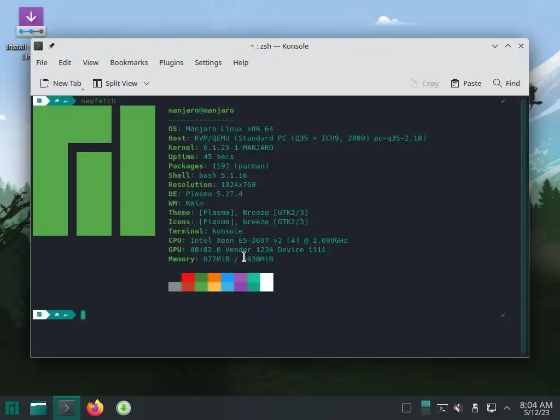Screen dimensions: 560x420
Task: Open Find in the Konsole toolbar
Action: pyautogui.click(x=506, y=83)
